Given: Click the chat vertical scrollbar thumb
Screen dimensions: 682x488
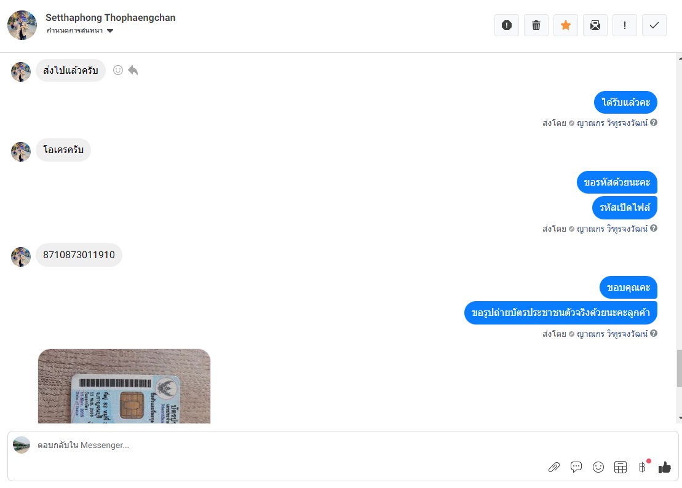Looking at the screenshot, I should 679,368.
